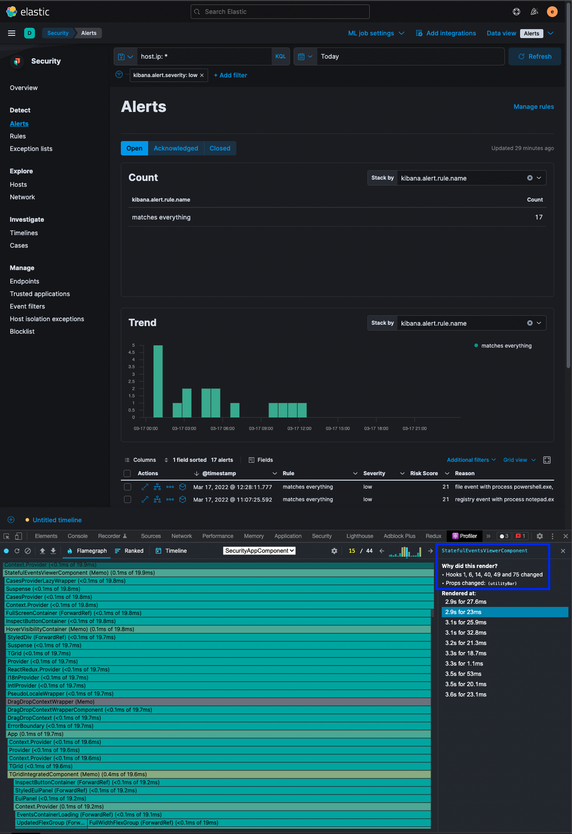
Task: Switch to Closed alerts tab
Action: pyautogui.click(x=220, y=148)
